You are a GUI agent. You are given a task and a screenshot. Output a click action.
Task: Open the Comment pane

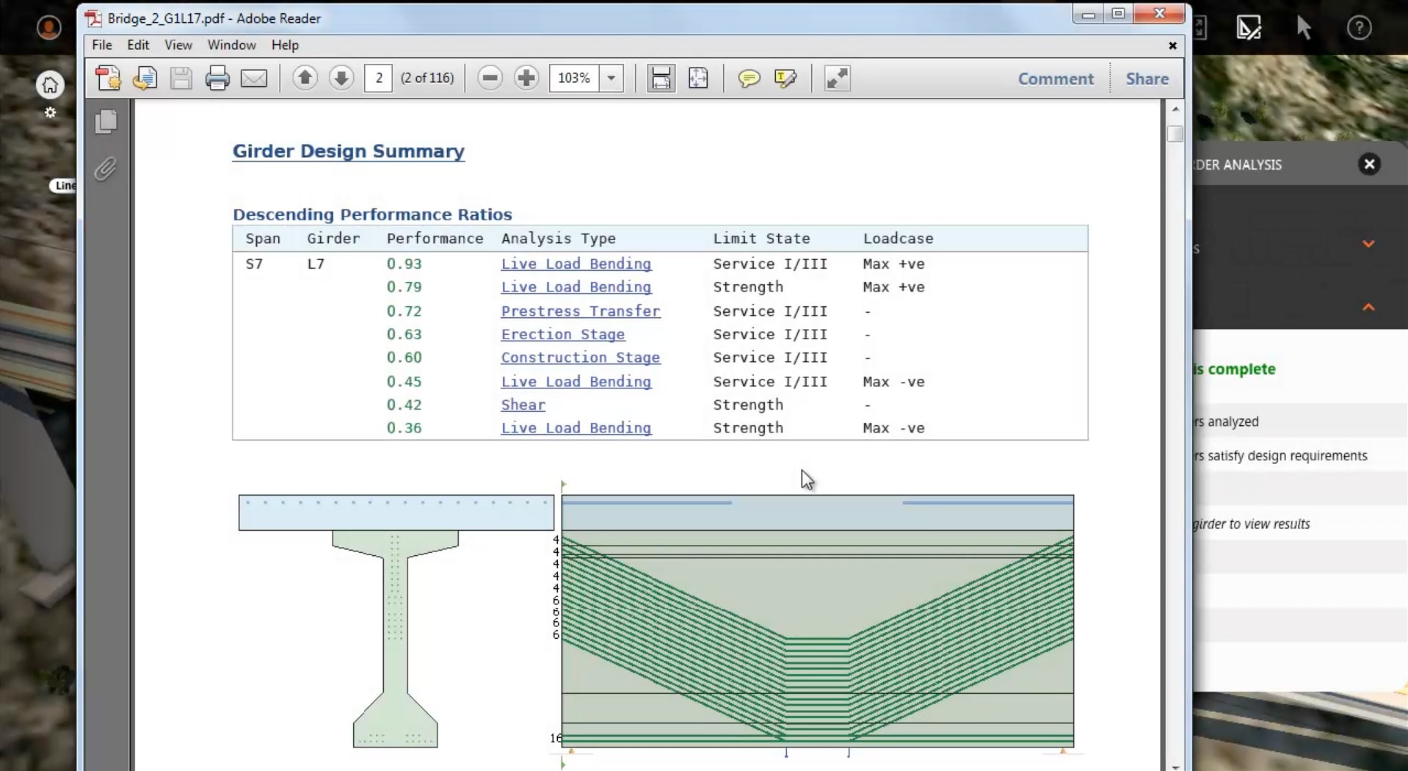click(1055, 79)
